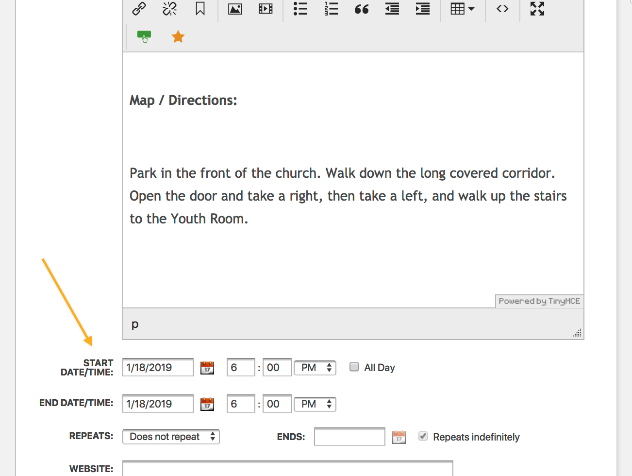Click the insert video media icon

point(266,9)
